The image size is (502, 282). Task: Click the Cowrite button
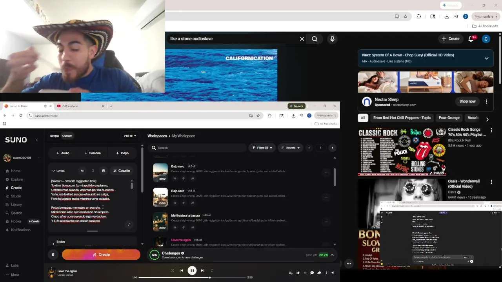[122, 171]
